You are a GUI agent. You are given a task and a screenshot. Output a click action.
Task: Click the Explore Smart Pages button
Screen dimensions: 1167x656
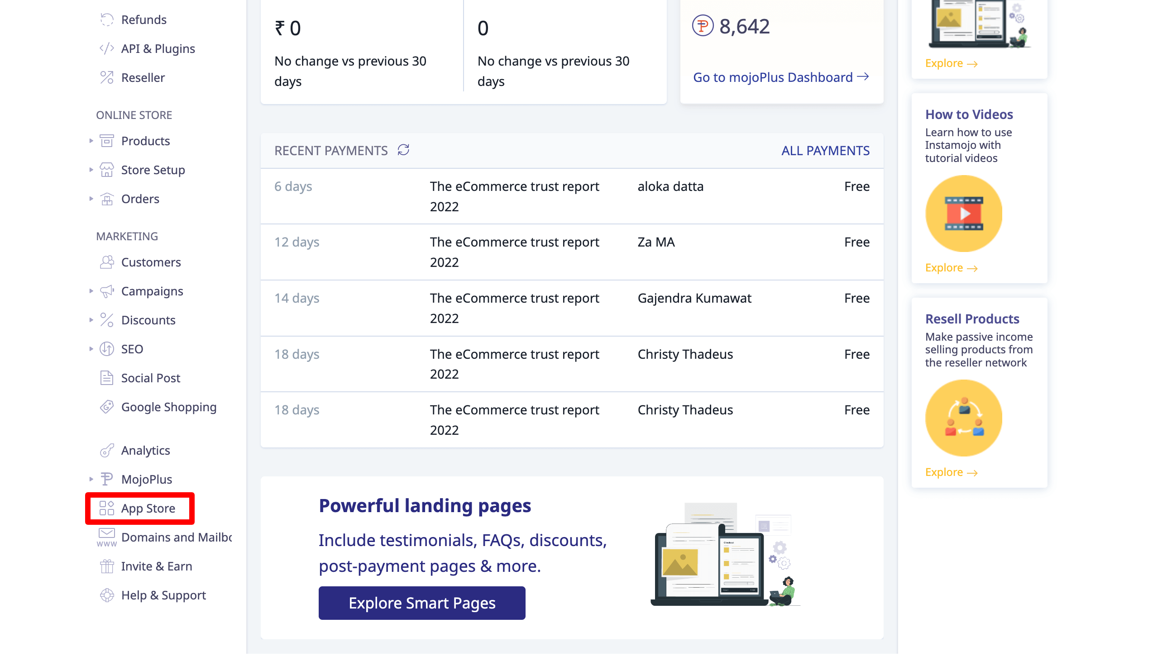[x=422, y=603]
